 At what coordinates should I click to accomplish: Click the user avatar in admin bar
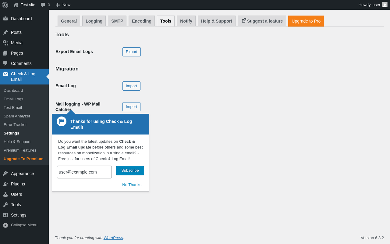385,5
